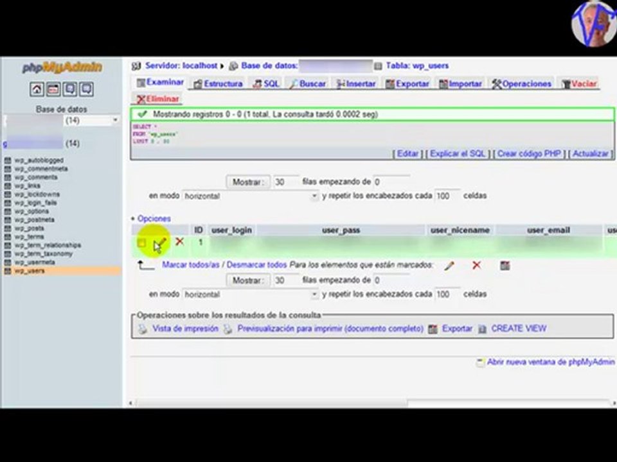Click the lower Mostrar button

click(248, 280)
